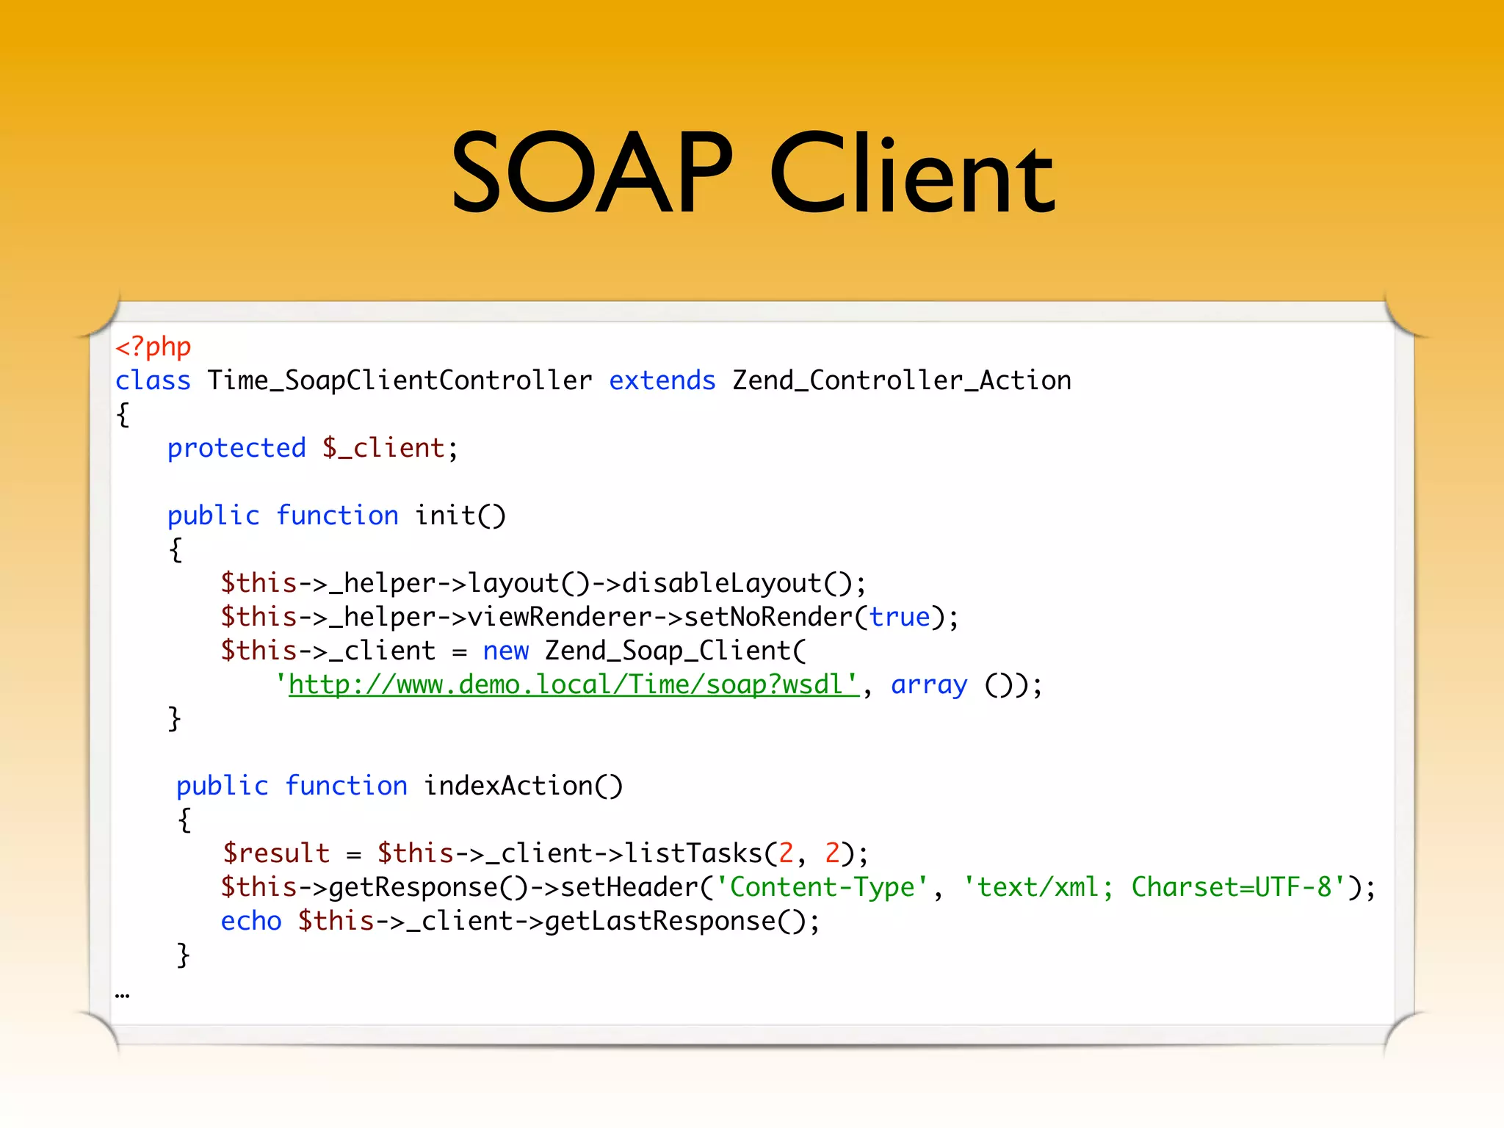Select the 'init()' function name

click(x=460, y=516)
